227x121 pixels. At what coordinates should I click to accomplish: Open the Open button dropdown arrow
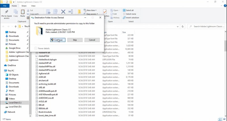[x=119, y=10]
